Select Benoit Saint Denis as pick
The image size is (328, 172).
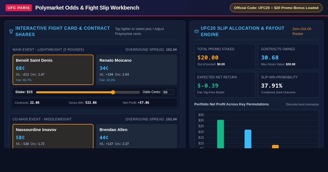[53, 70]
